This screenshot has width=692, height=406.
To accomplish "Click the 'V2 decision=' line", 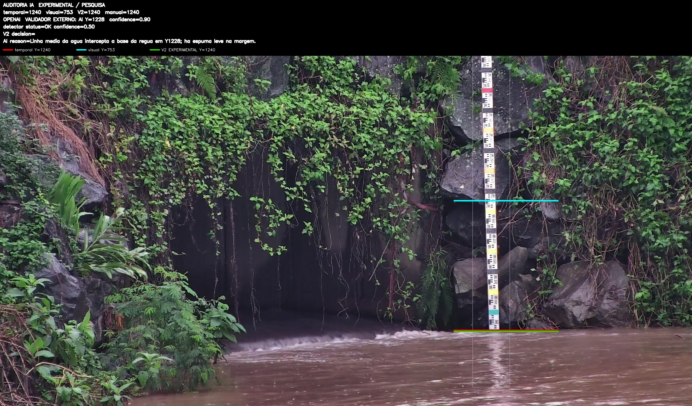I will [x=19, y=34].
